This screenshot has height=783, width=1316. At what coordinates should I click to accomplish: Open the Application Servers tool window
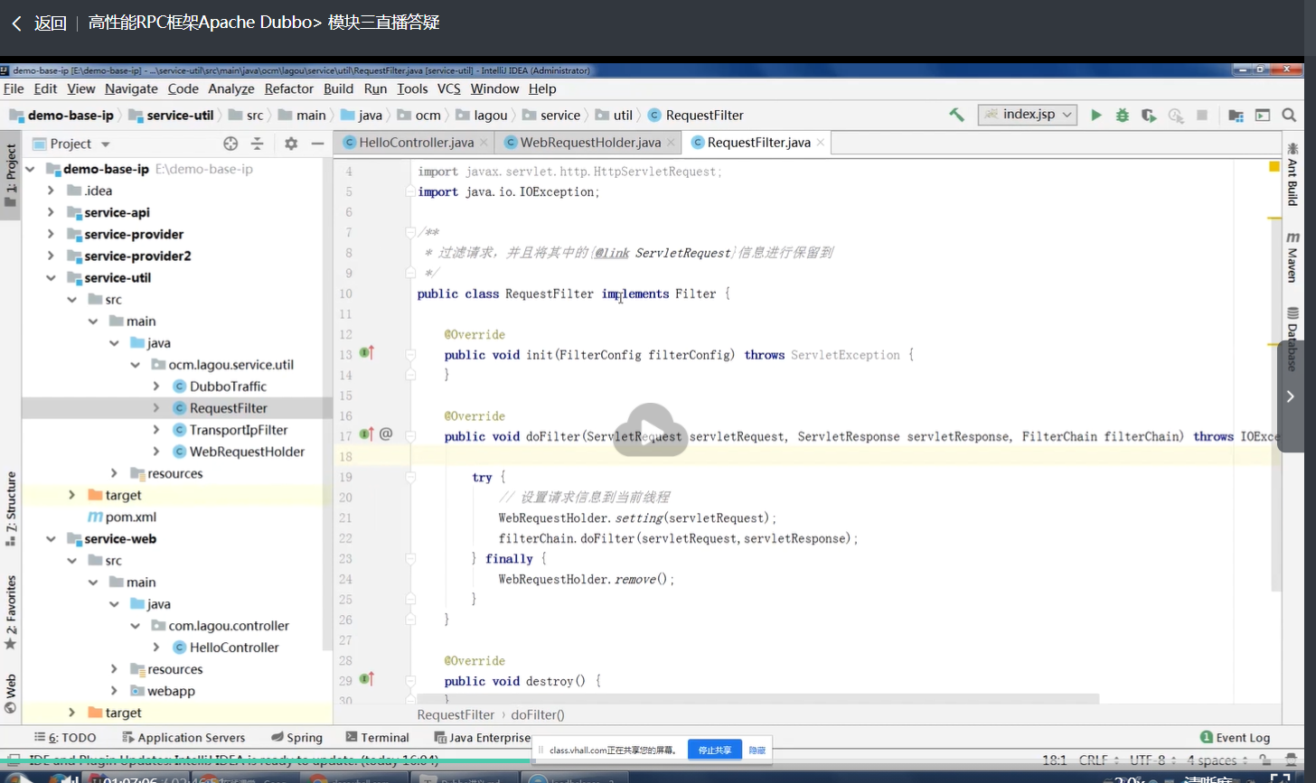pyautogui.click(x=183, y=738)
